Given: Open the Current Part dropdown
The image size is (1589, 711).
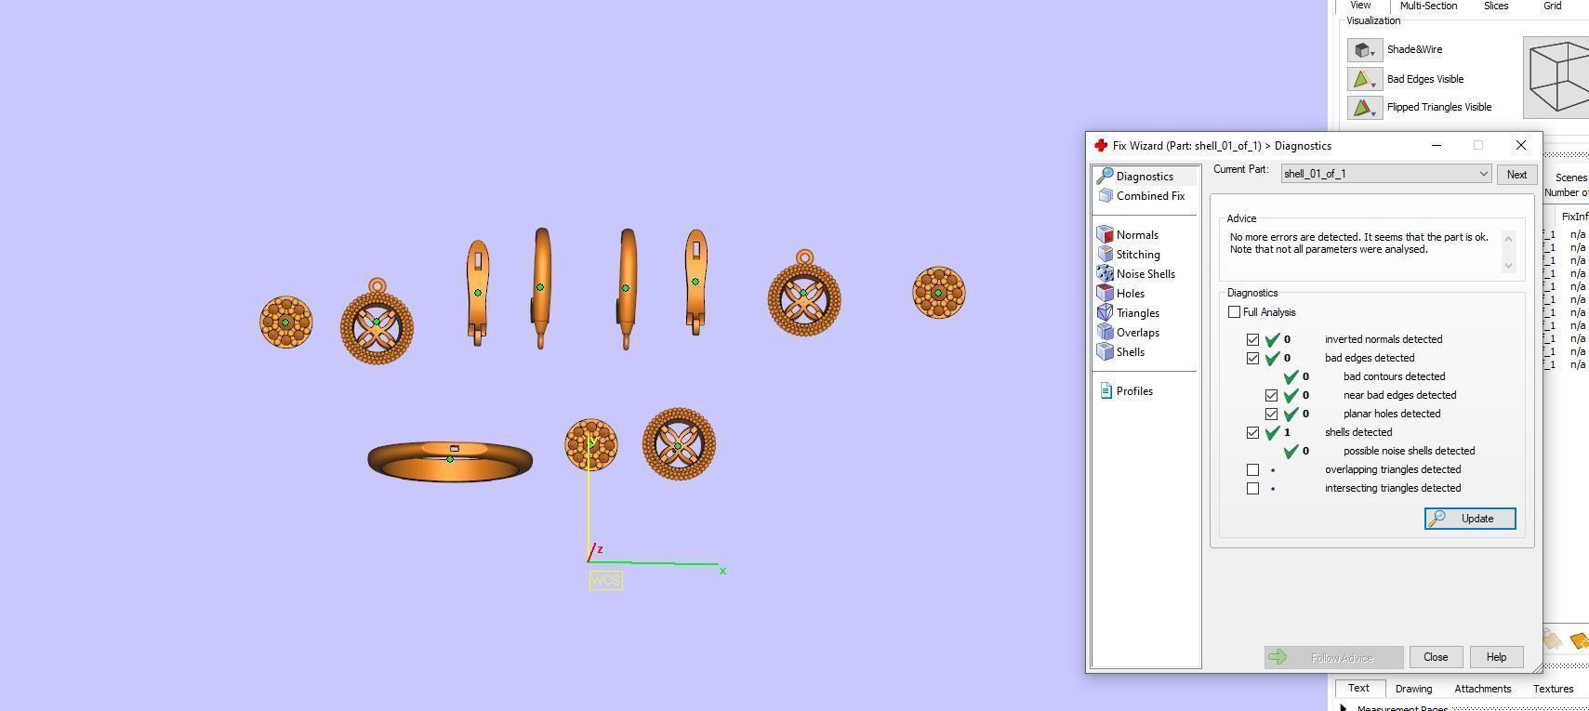Looking at the screenshot, I should click(x=1386, y=174).
